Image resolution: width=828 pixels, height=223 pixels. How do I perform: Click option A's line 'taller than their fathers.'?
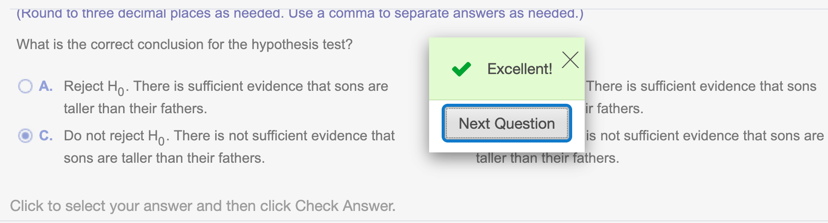coord(135,108)
